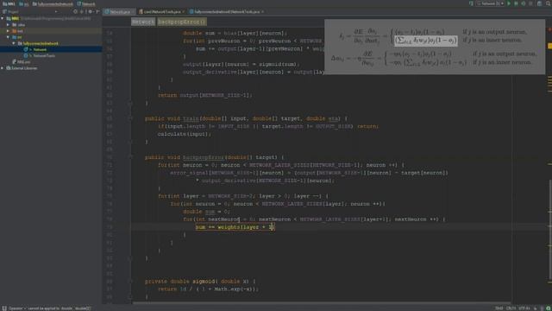This screenshot has width=552, height=311.
Task: Click 'double sum = 0' declaration
Action: coord(207,212)
